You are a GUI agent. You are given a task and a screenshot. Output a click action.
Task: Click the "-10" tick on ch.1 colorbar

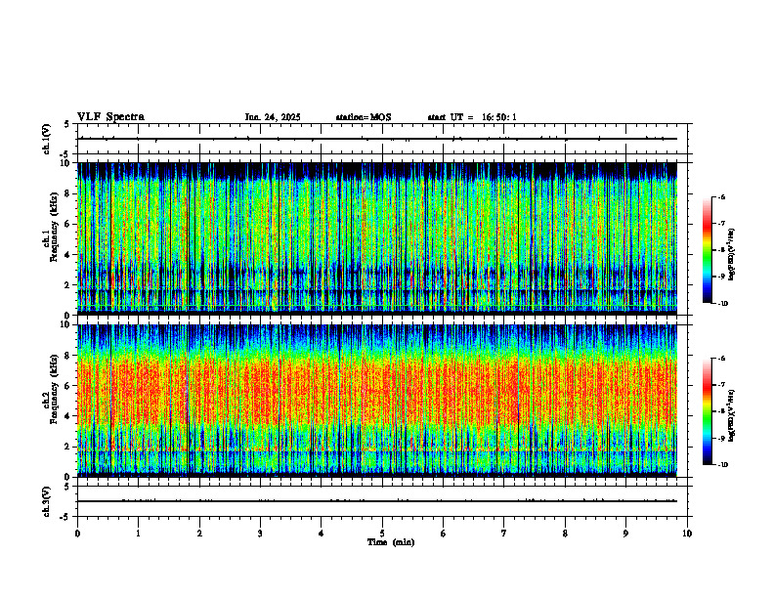pos(722,304)
